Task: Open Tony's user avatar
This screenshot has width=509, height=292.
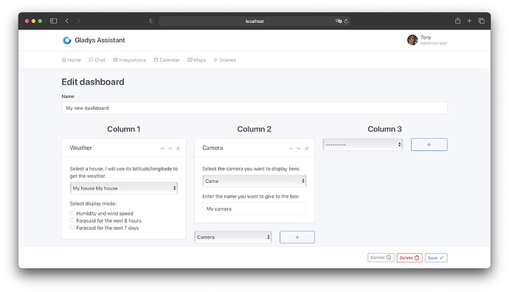Action: [x=412, y=40]
